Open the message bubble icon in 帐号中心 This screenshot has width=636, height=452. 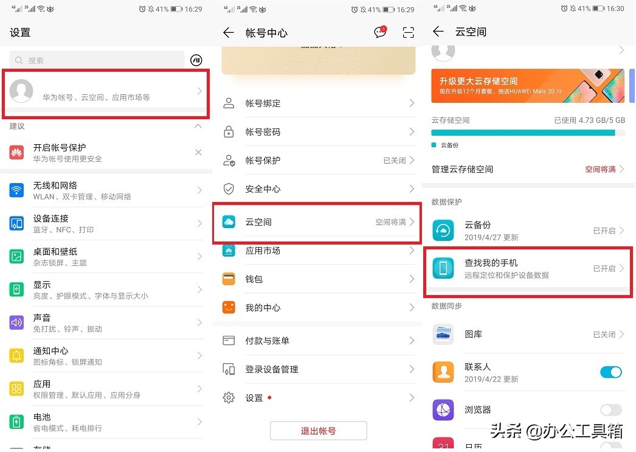[x=379, y=32]
